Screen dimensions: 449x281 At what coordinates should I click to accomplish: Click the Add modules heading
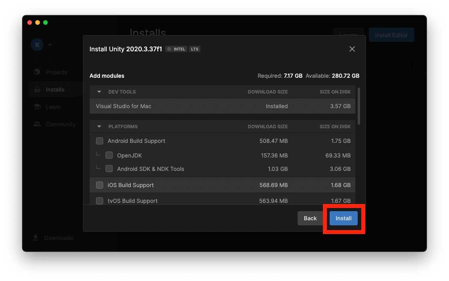pos(107,76)
